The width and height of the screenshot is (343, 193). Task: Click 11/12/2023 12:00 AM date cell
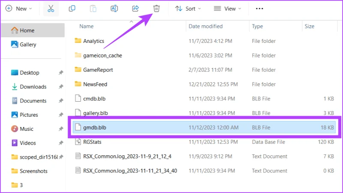[x=214, y=127]
